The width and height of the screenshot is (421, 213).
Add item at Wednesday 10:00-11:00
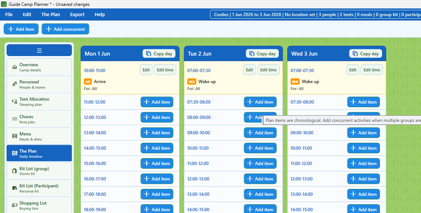click(x=363, y=148)
